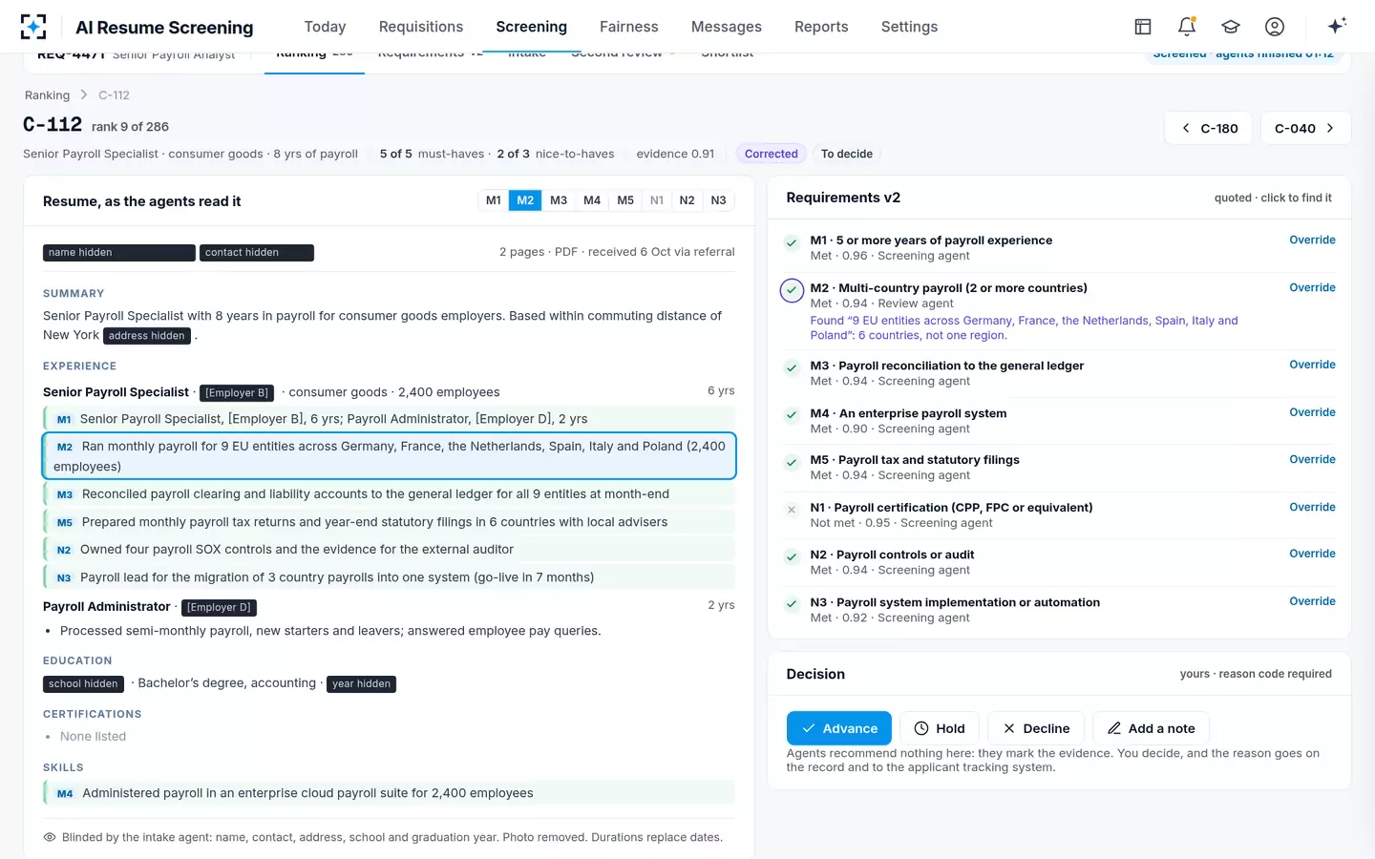
Task: Put the candidate on Hold
Action: (x=940, y=728)
